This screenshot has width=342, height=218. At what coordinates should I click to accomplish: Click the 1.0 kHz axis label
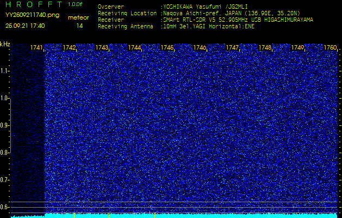(4, 98)
